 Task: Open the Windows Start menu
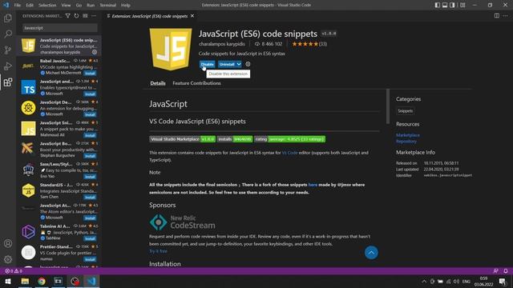click(8, 281)
